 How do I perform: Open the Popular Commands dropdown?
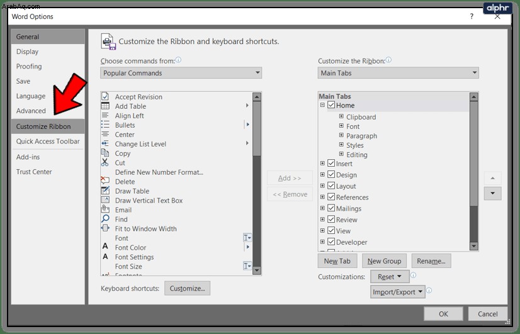point(181,73)
